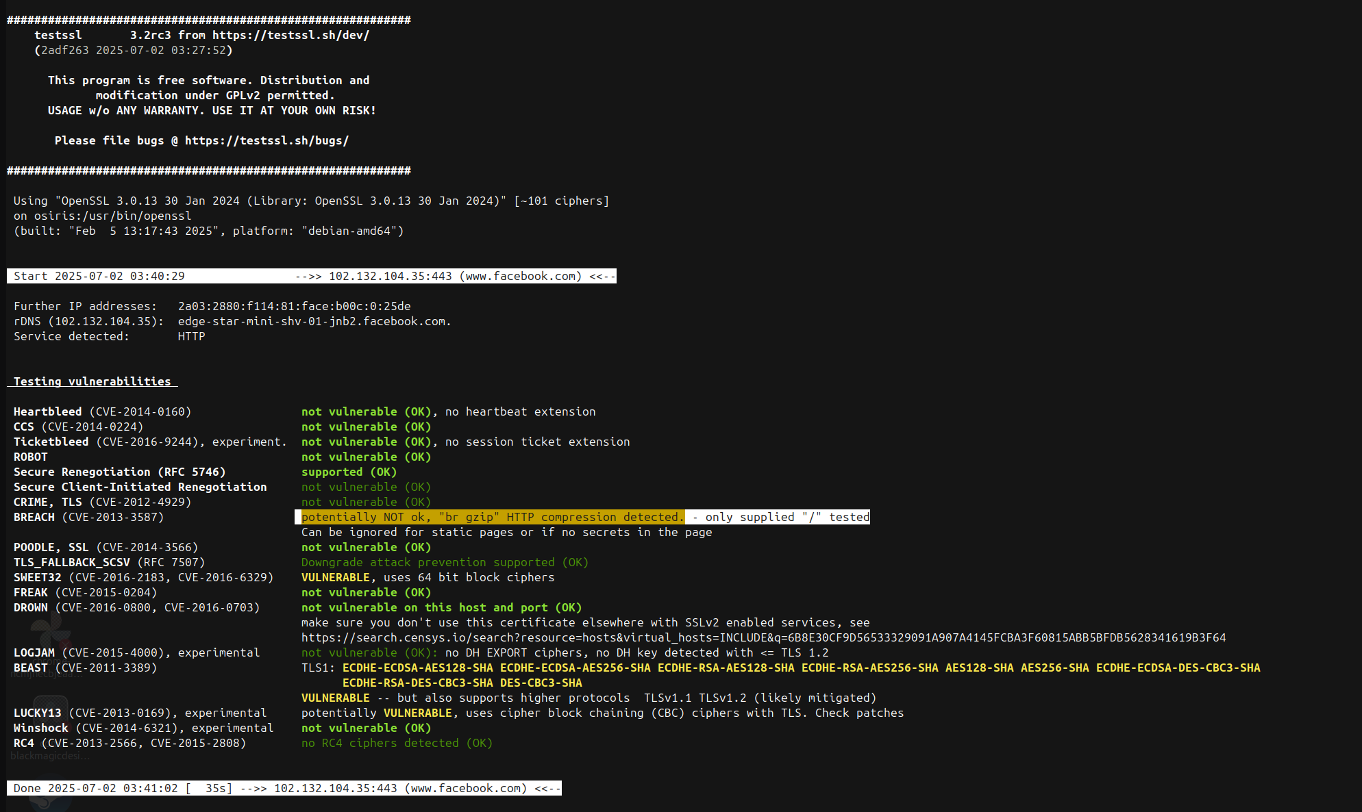The height and width of the screenshot is (812, 1362).
Task: Click "no RC4 ciphers detected (OK)" text
Action: tap(397, 743)
